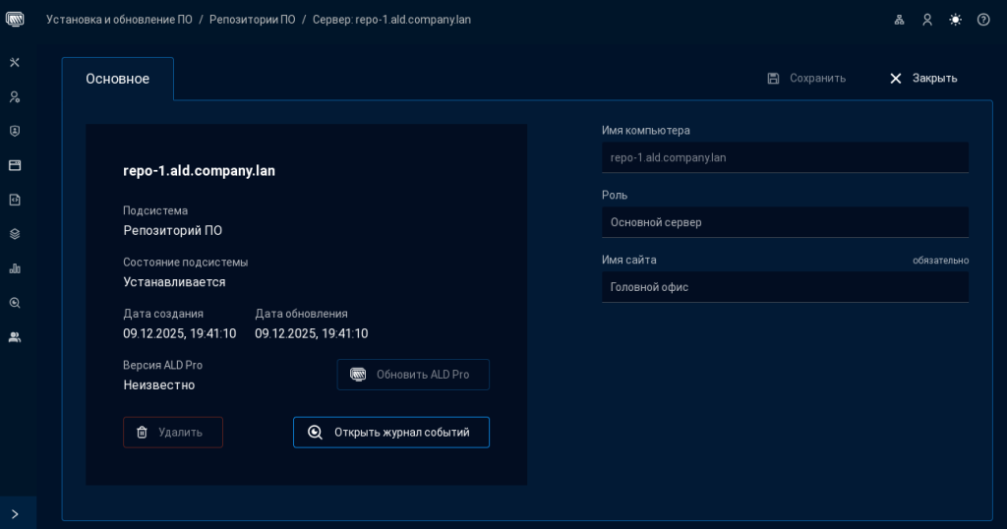The width and height of the screenshot is (1007, 529).
Task: Open the user group section in sidebar
Action: tap(15, 337)
